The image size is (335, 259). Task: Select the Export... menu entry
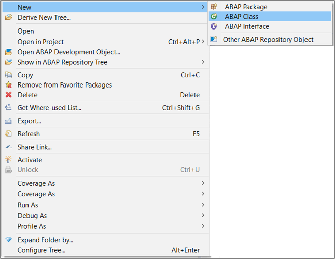click(105, 121)
